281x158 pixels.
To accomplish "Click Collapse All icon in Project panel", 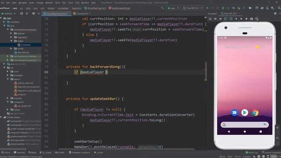I will point(27,14).
